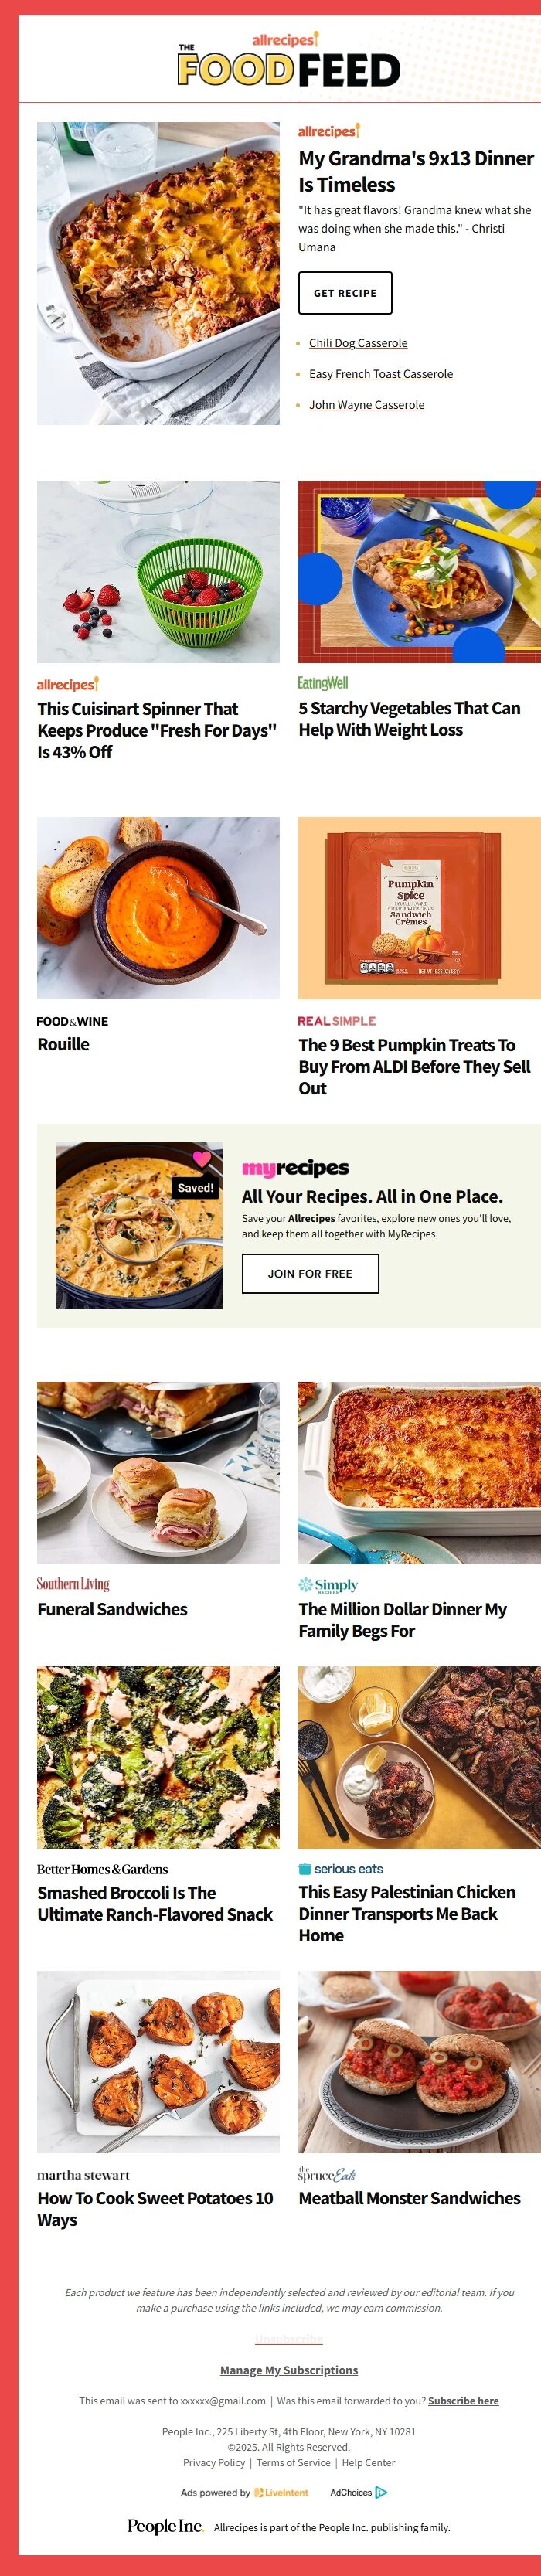Click the JOIN FOR FREE button

[x=310, y=1274]
